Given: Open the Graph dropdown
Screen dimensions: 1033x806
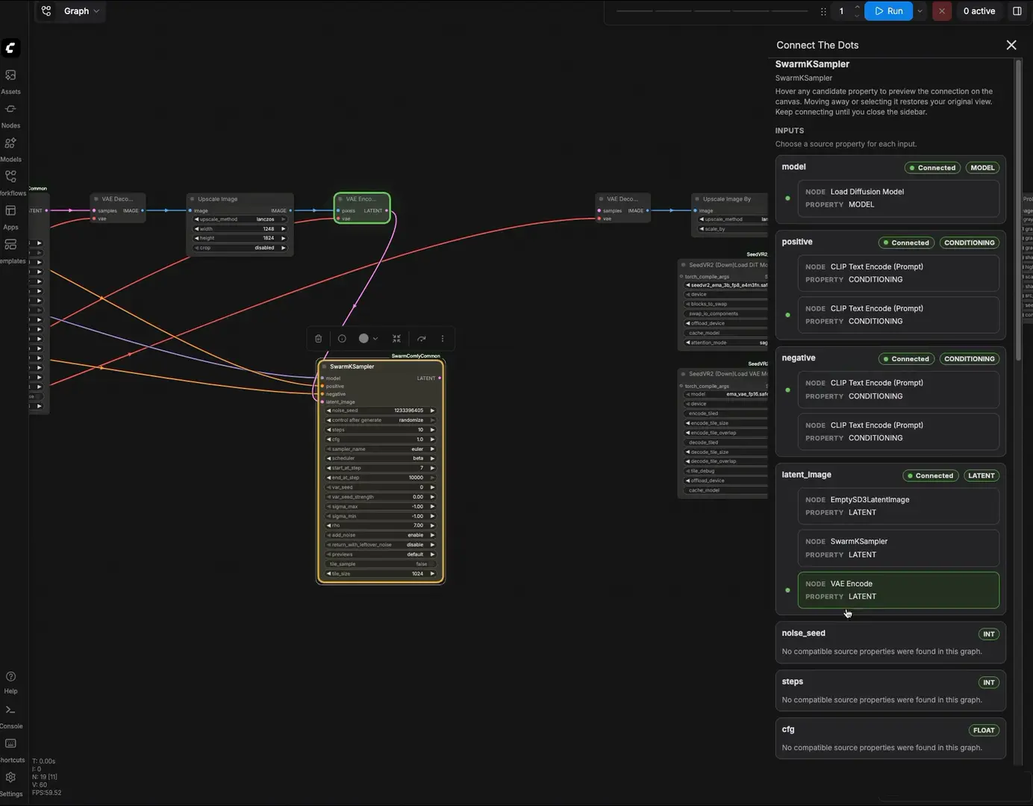Looking at the screenshot, I should (81, 11).
